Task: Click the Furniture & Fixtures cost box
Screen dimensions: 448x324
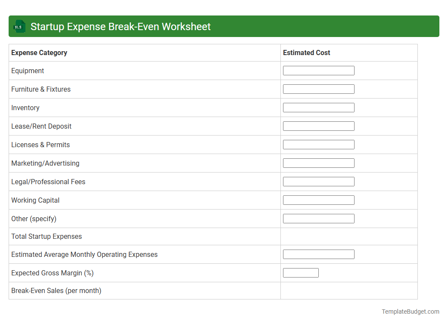Action: click(x=318, y=89)
